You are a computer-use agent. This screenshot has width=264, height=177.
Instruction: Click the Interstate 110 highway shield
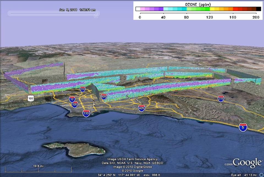pos(86,113)
